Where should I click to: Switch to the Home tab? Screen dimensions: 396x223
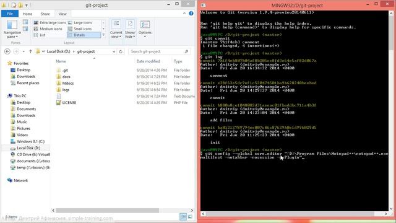pos(27,14)
